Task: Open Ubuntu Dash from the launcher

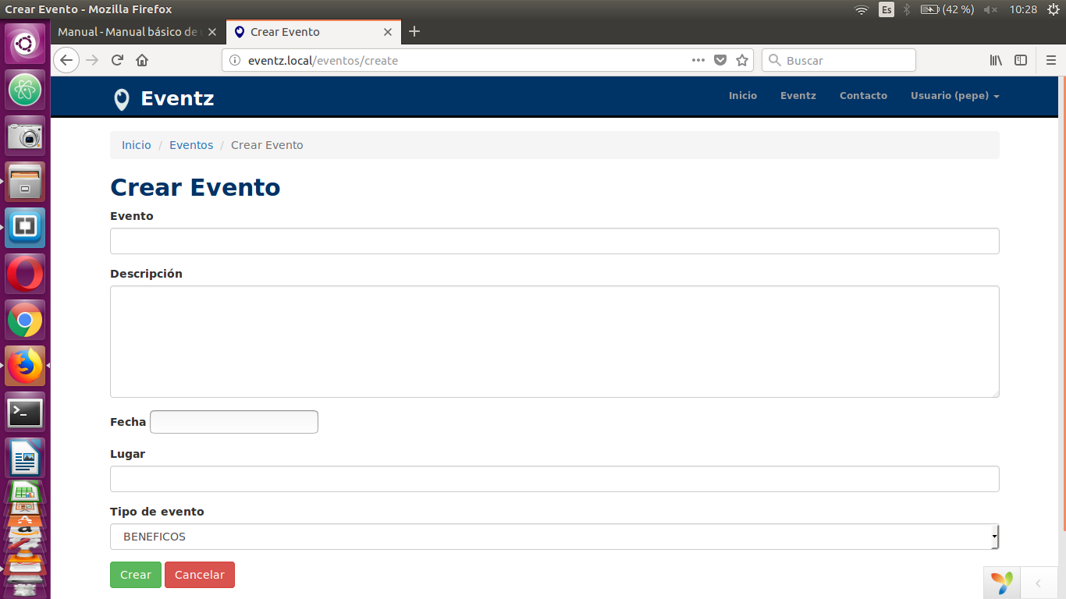Action: click(x=26, y=44)
